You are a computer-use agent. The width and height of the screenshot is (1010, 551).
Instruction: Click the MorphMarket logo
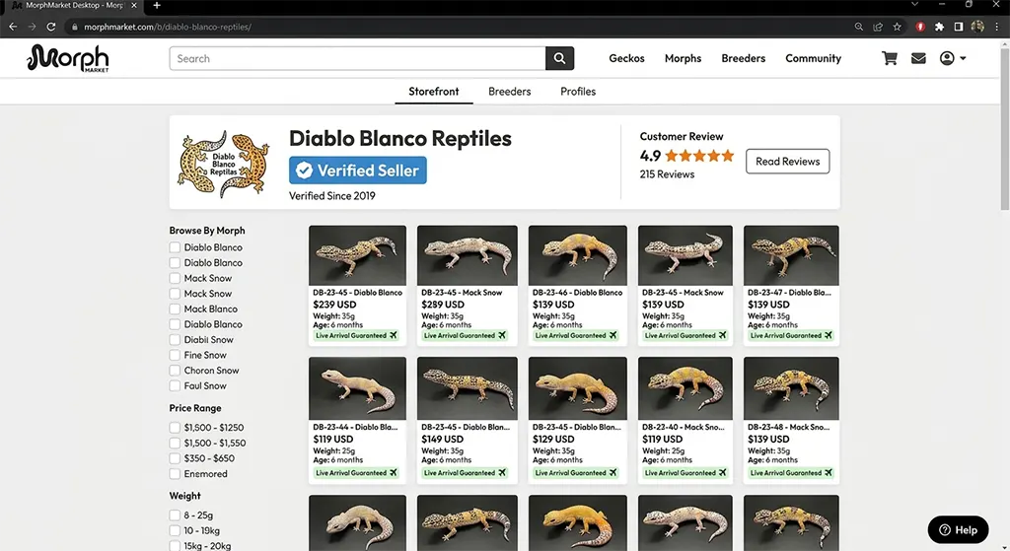pyautogui.click(x=68, y=58)
